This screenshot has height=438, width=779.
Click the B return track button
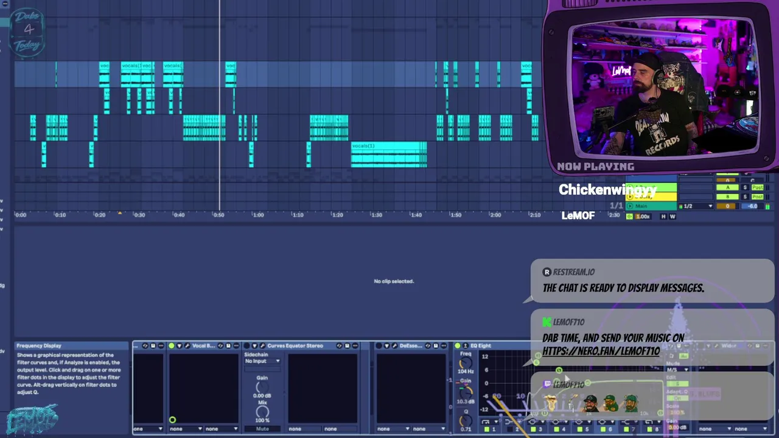[727, 196]
